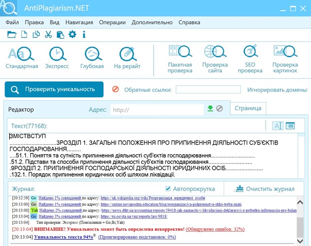Image resolution: width=311 pixels, height=246 pixels.
Task: Paste text using the clipboard icon
Action: click(x=60, y=34)
